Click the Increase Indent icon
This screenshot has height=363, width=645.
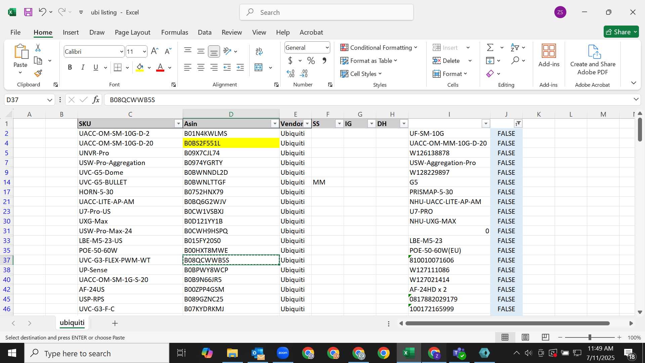click(x=240, y=67)
